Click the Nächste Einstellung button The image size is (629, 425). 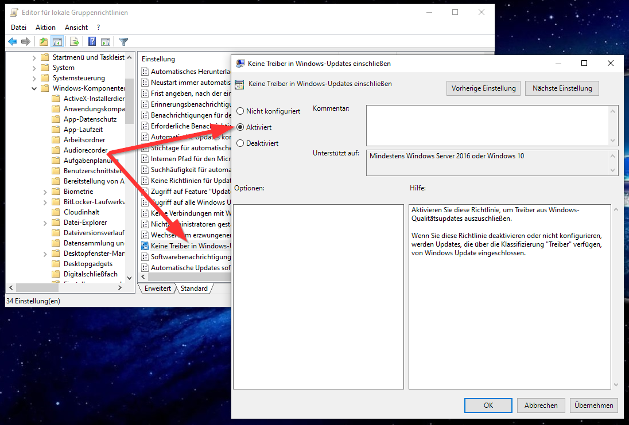point(562,88)
